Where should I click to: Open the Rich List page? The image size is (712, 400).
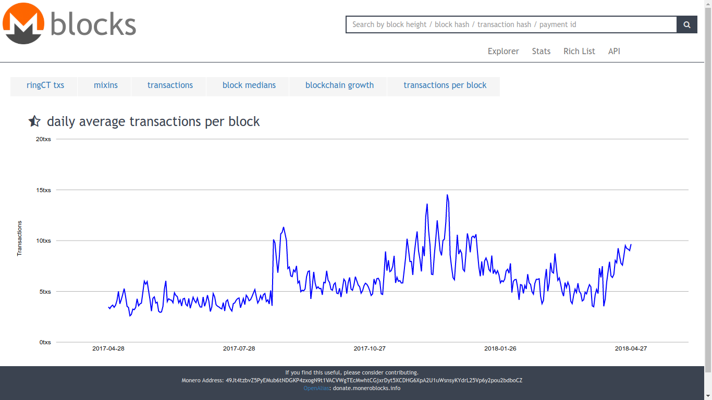tap(579, 51)
